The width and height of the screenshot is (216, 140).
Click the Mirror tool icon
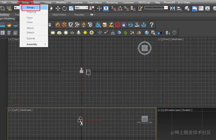tap(173, 8)
